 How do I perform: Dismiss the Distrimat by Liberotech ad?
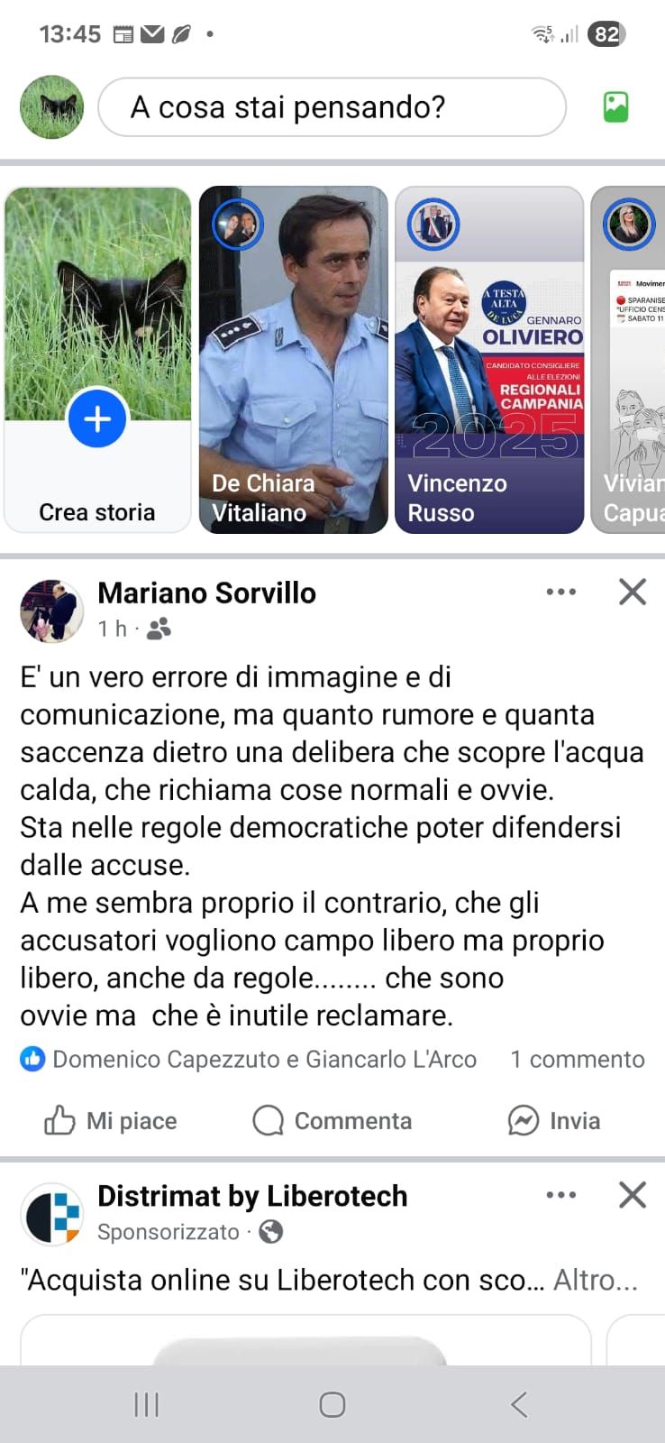pos(633,1195)
